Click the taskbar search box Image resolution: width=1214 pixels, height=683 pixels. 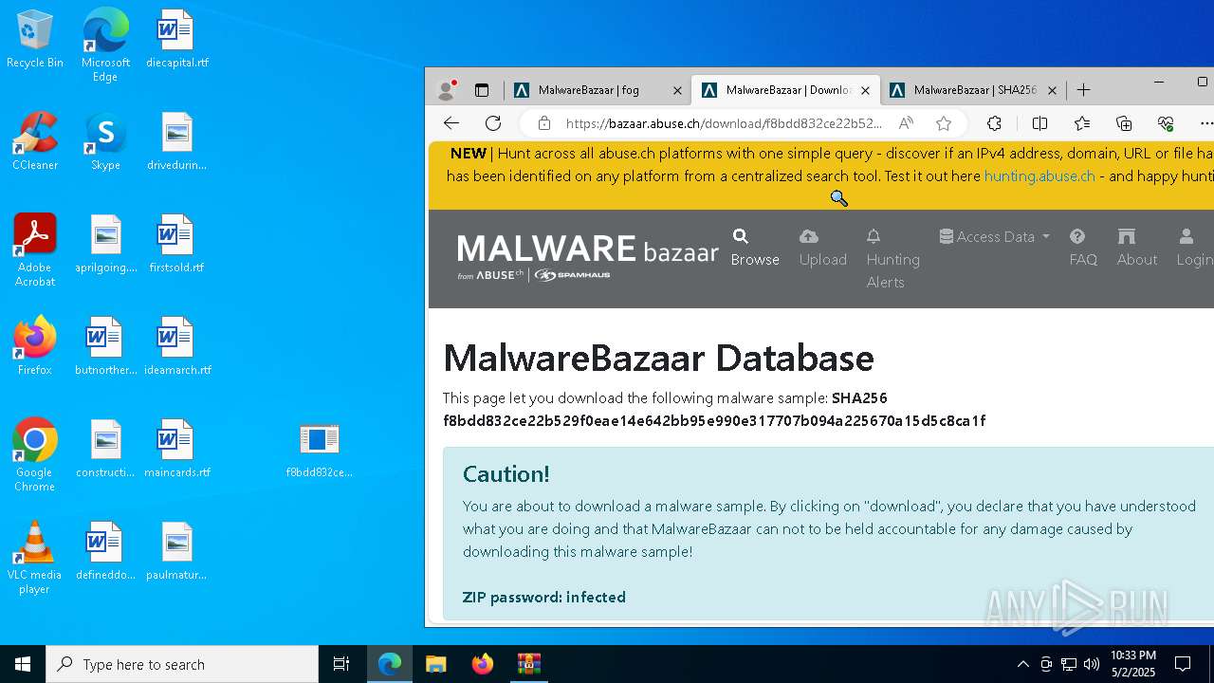click(x=182, y=664)
